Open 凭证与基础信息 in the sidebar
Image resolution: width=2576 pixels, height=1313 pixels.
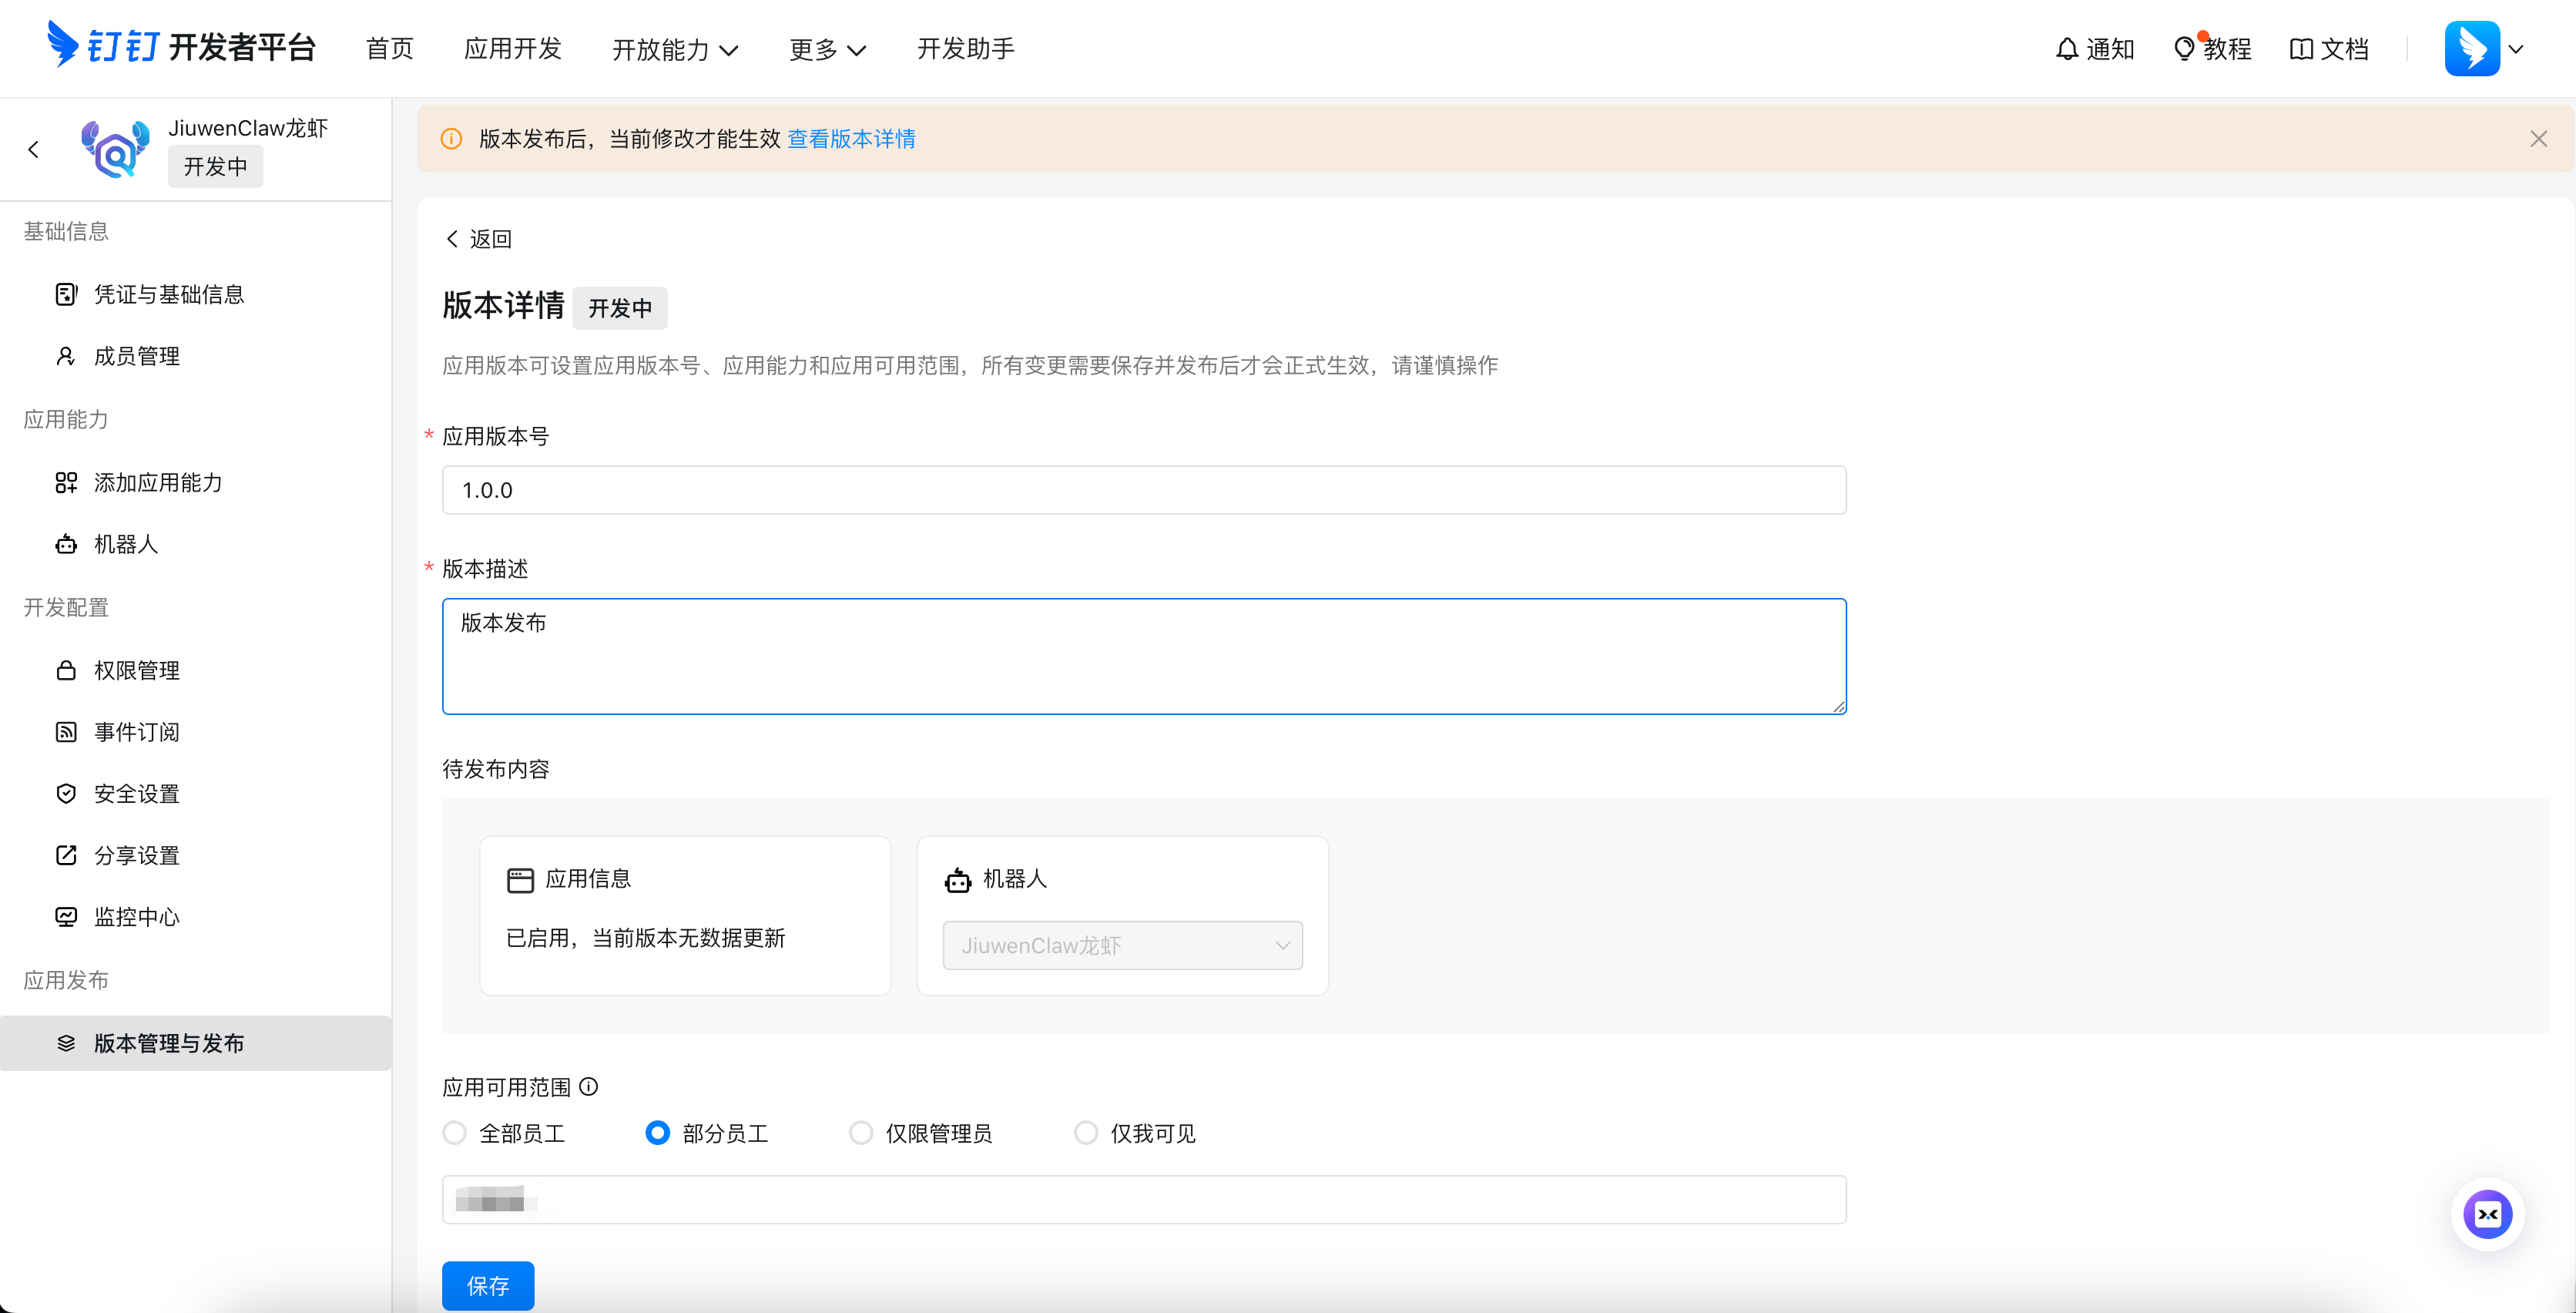pos(169,294)
